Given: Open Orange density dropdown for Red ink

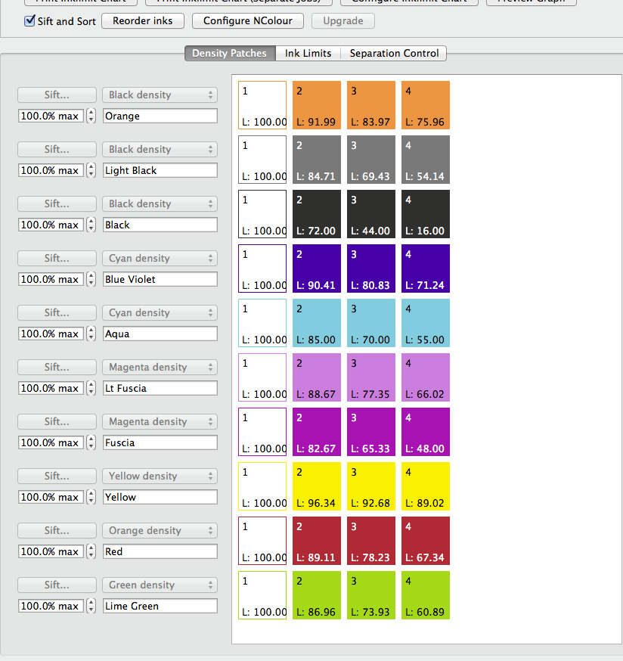Looking at the screenshot, I should tap(160, 530).
